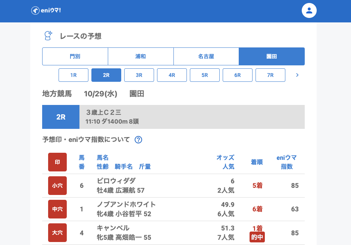
Task: Click the 的中 hit badge
Action: tap(257, 237)
